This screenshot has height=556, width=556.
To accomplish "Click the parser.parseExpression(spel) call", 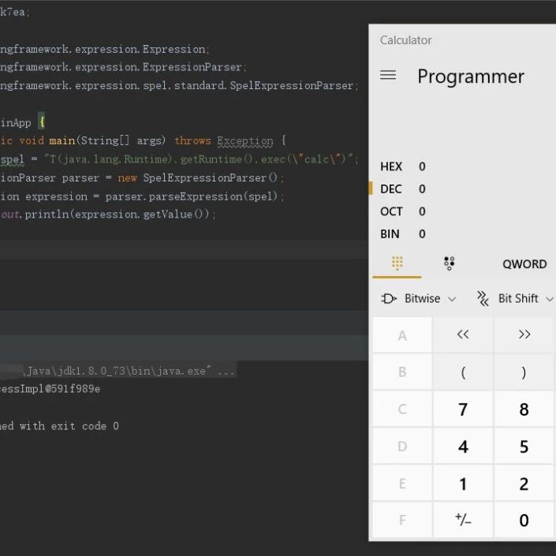I will [x=191, y=196].
